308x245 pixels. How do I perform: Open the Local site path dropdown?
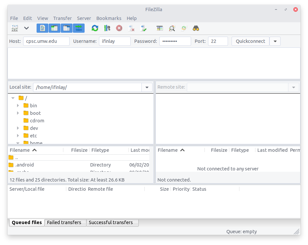147,87
